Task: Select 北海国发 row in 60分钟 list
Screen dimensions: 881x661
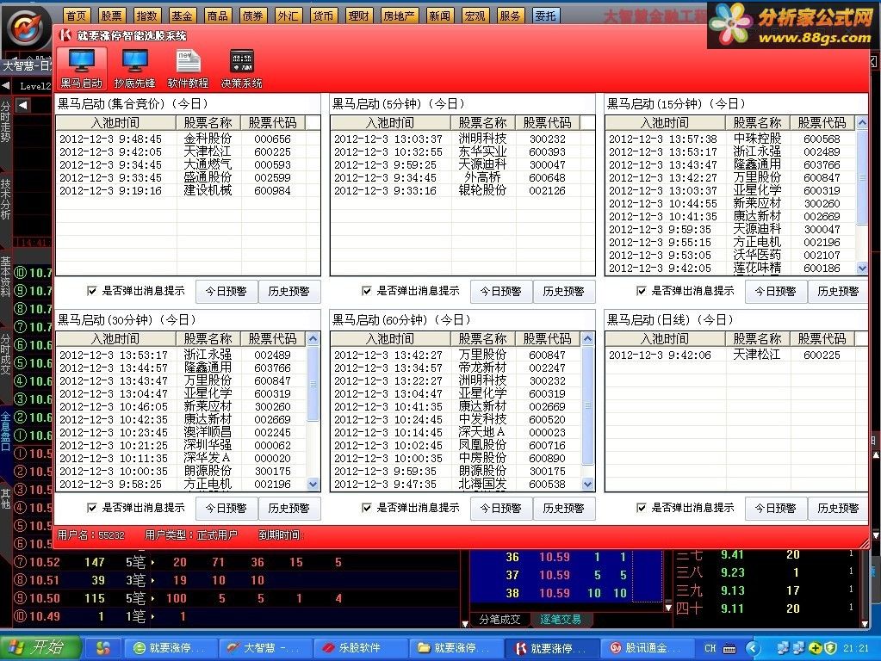Action: click(x=456, y=484)
